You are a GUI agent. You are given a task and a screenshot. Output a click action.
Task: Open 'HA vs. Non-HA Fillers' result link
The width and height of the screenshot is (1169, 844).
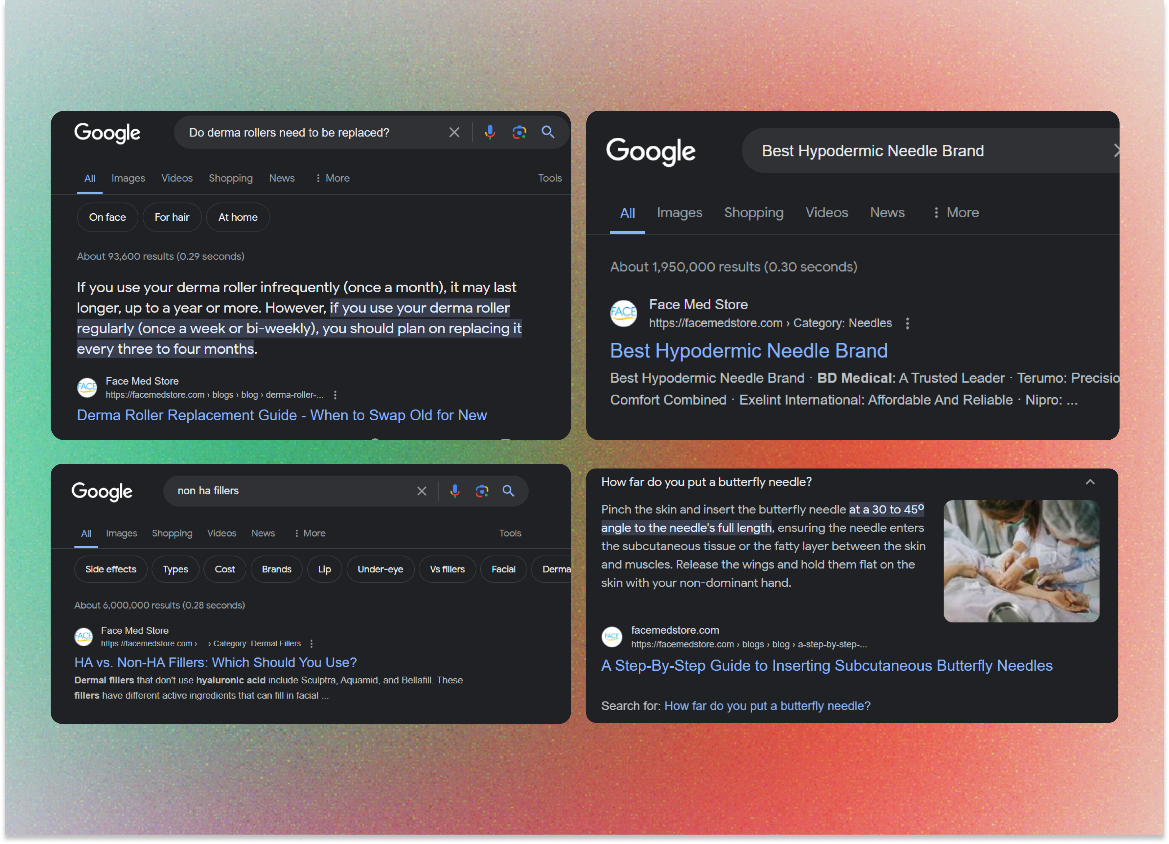point(215,663)
